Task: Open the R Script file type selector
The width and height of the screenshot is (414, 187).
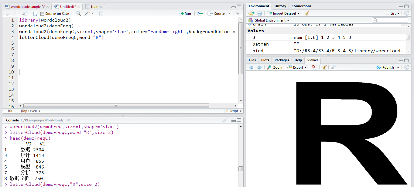Action: (x=234, y=111)
